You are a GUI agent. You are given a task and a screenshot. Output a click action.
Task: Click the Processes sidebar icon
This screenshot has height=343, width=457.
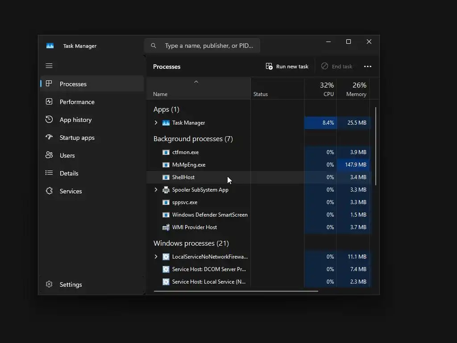(x=49, y=84)
